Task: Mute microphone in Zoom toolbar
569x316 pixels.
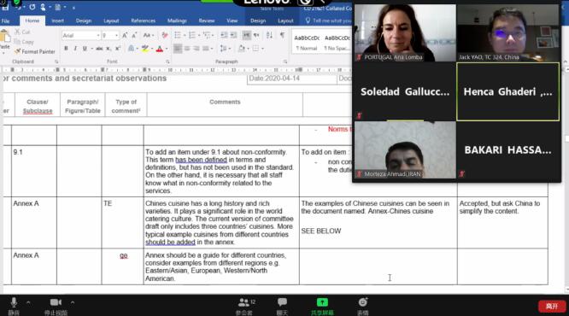Action: tap(14, 306)
